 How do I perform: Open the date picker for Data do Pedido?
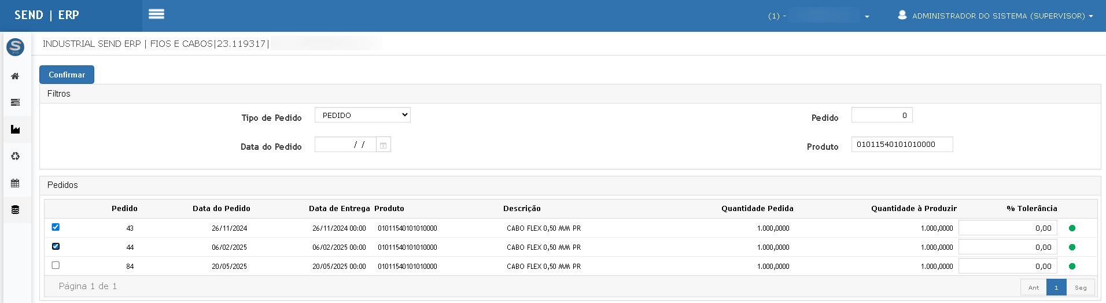[383, 145]
